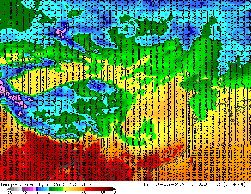Click the gray left arrow end of the legend
251x194 pixels.
click(9, 189)
